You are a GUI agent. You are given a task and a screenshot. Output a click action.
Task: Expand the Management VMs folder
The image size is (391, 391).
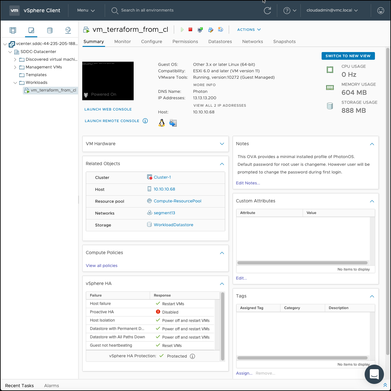(15, 67)
